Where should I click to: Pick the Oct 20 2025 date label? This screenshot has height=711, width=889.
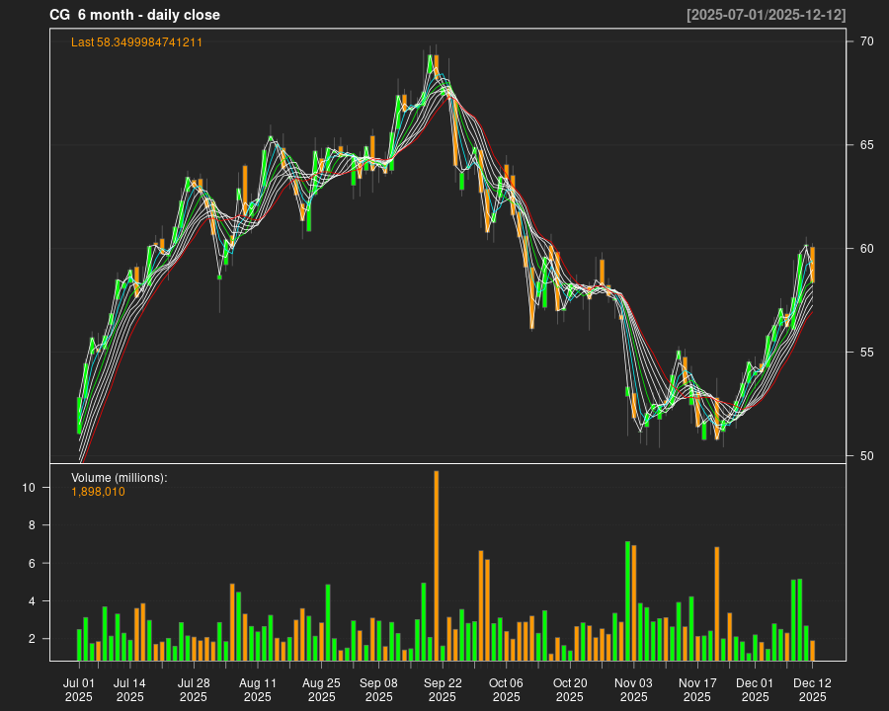coord(570,689)
